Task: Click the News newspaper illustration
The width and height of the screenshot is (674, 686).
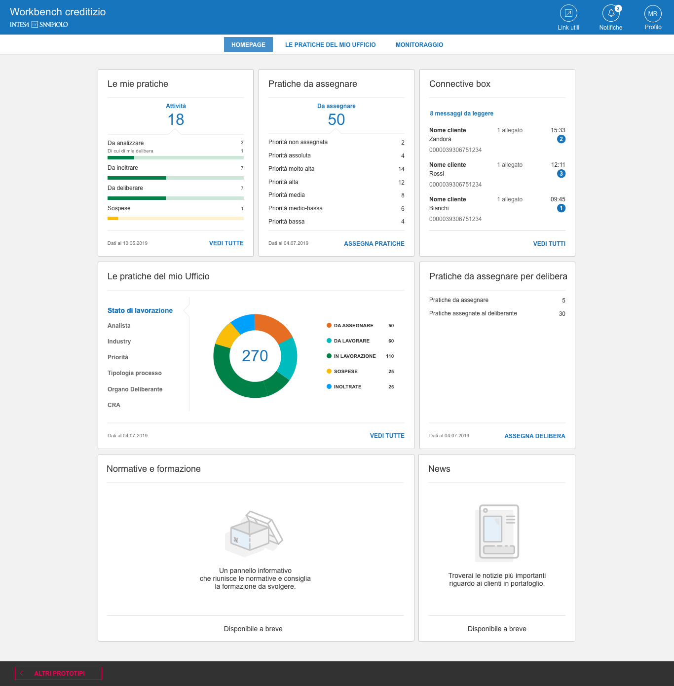Action: [x=497, y=533]
